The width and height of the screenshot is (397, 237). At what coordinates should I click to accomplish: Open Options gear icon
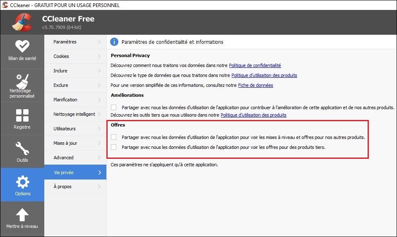(22, 182)
